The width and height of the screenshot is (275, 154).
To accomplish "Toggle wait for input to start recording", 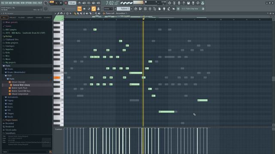I will (x=84, y=3).
